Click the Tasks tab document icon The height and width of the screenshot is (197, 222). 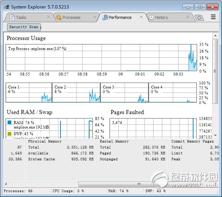click(x=12, y=17)
